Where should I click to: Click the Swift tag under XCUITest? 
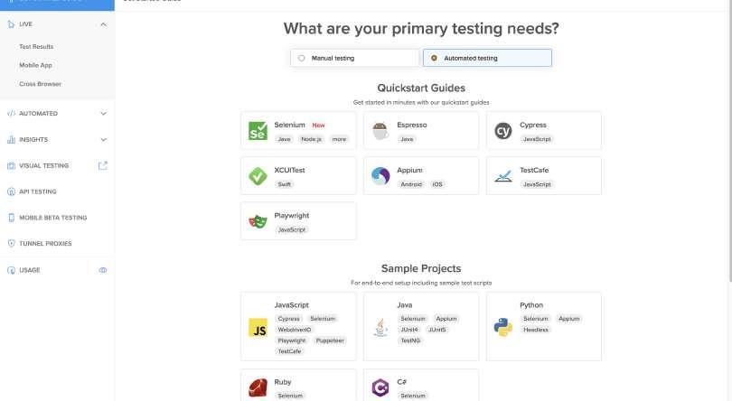(285, 184)
